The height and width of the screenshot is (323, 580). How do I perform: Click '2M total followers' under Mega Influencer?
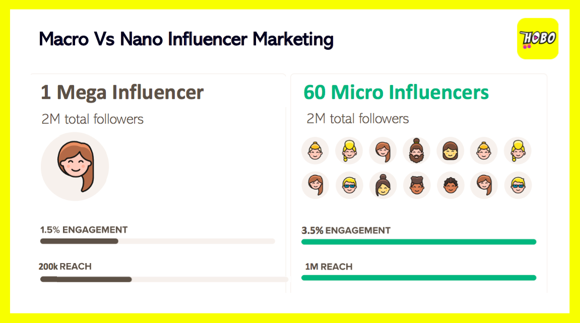pos(92,119)
